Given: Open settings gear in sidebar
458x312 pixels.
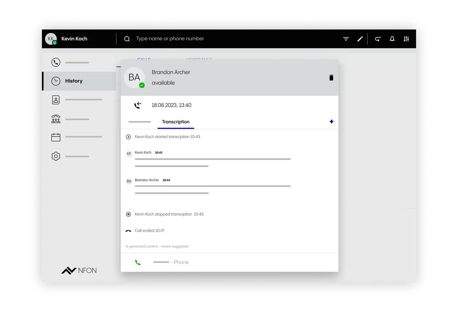Looking at the screenshot, I should point(56,156).
